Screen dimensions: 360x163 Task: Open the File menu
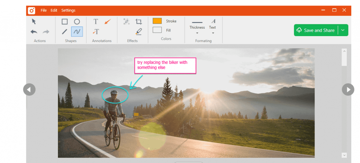point(44,10)
